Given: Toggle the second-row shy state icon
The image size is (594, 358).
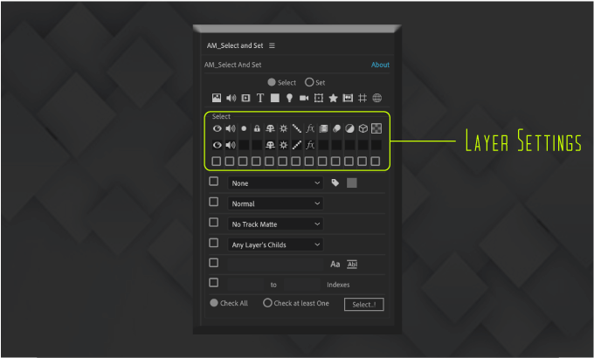Looking at the screenshot, I should 270,145.
